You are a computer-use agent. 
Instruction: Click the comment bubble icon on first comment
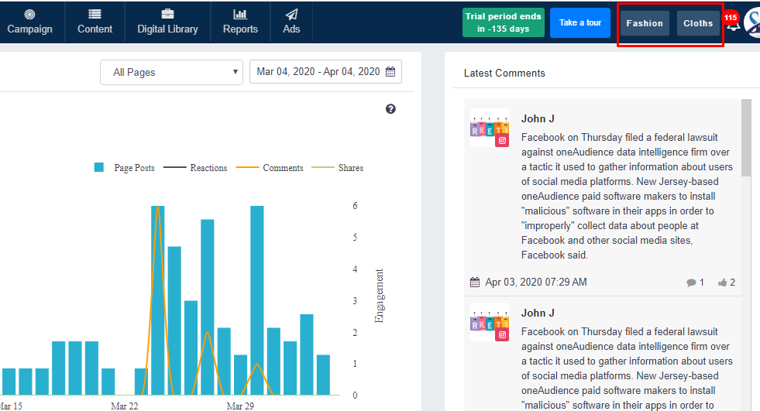pyautogui.click(x=691, y=283)
